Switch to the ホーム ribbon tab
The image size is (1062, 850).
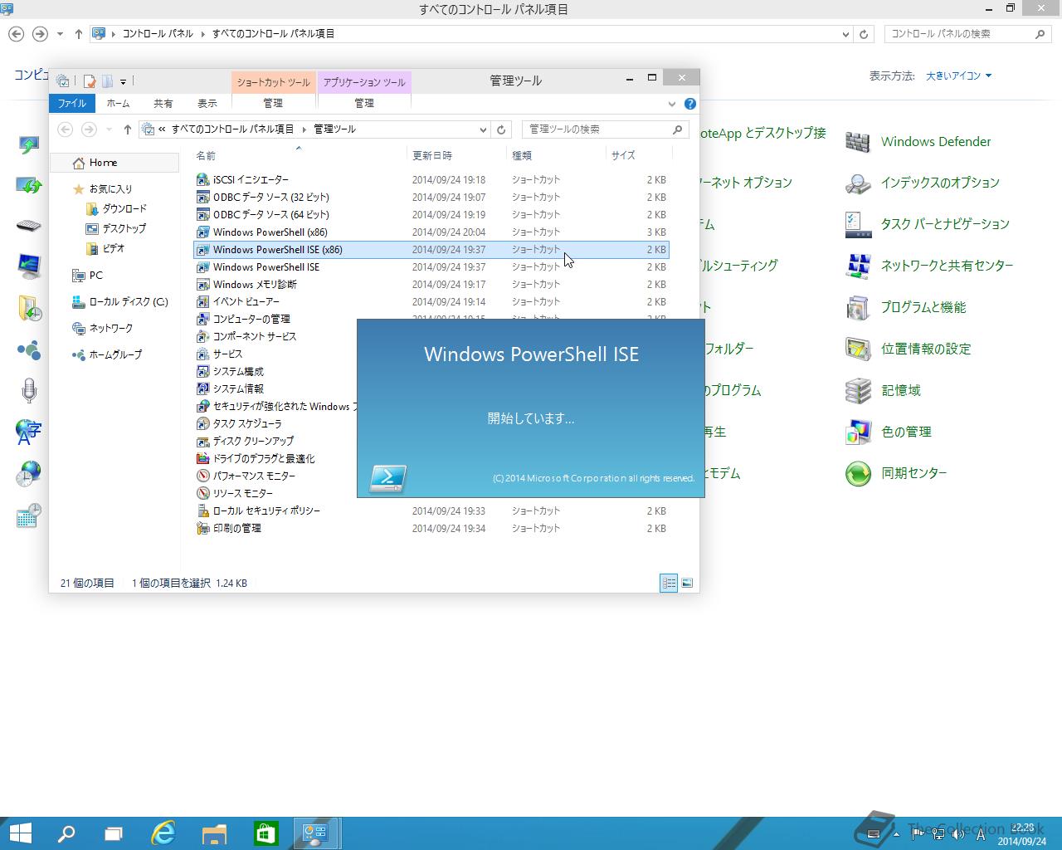[x=118, y=103]
